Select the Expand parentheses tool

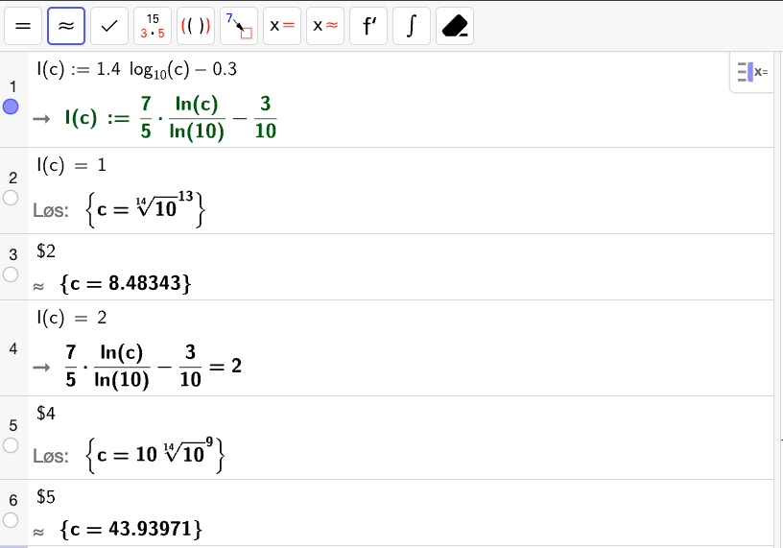click(x=196, y=27)
